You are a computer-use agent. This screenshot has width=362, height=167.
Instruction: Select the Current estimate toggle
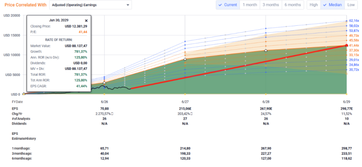[228, 5]
